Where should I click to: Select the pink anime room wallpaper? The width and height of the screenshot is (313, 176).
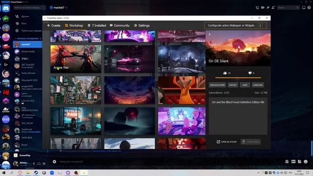point(181,121)
